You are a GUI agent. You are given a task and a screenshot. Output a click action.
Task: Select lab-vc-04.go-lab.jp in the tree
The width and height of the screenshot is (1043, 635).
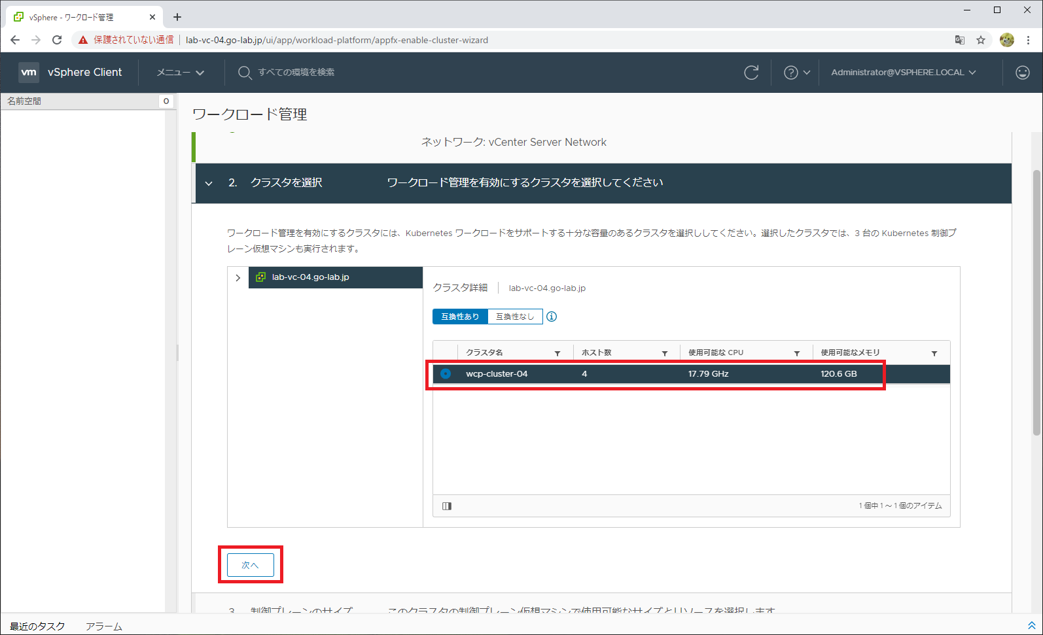336,277
